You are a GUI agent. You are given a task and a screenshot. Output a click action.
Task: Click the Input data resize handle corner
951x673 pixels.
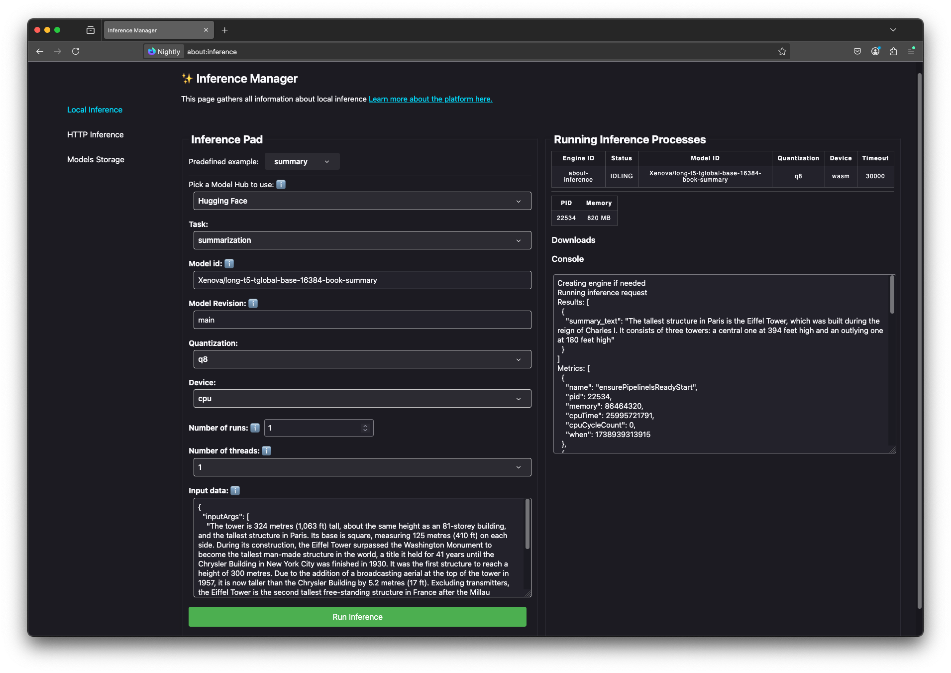[528, 593]
